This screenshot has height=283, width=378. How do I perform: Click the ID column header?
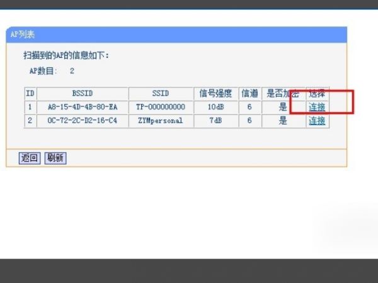[30, 94]
